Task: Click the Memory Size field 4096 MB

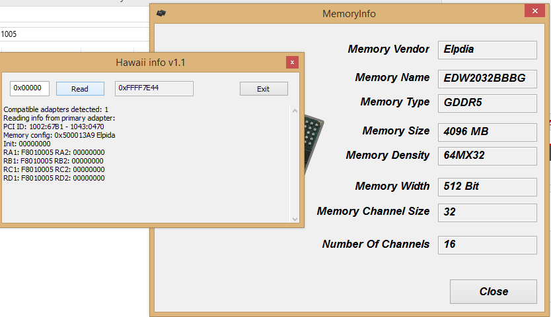Action: click(488, 132)
